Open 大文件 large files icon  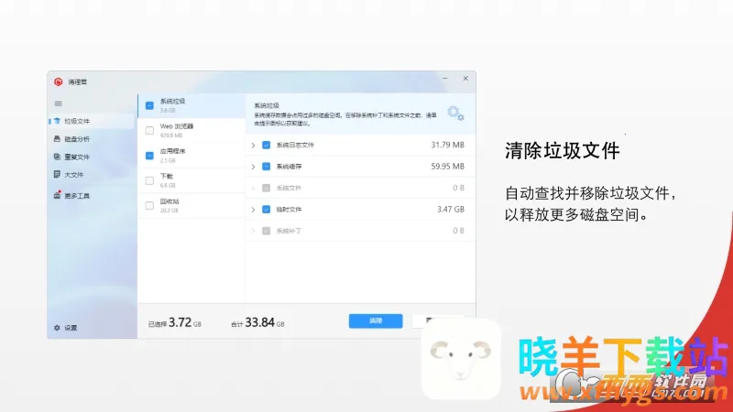point(57,174)
